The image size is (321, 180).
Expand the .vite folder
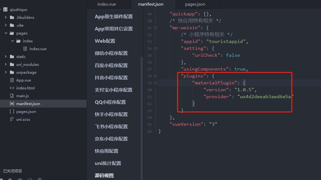(6, 25)
